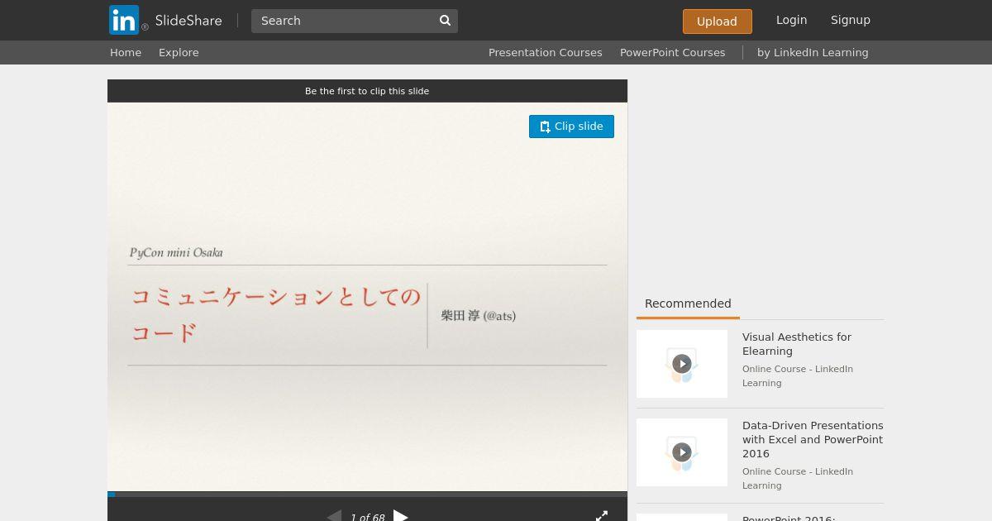
Task: Open the Explore menu item
Action: [179, 52]
